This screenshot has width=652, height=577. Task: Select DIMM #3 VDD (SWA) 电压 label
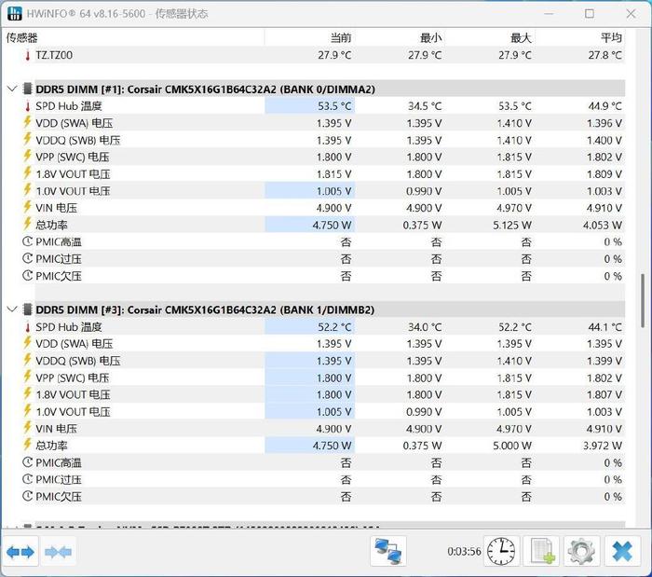[x=74, y=344]
